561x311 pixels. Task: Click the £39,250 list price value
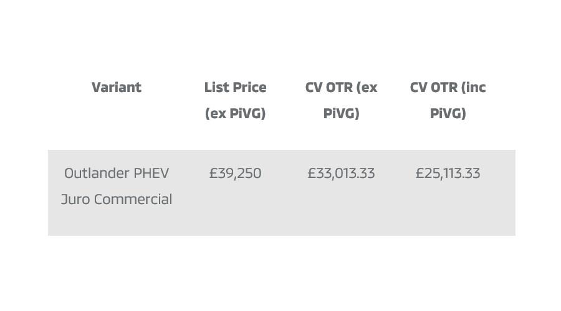click(235, 174)
